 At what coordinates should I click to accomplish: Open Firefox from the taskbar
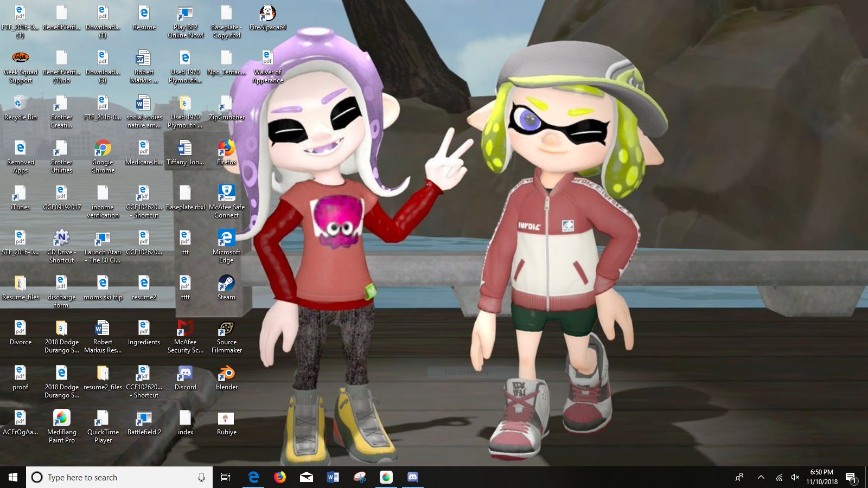tap(280, 477)
